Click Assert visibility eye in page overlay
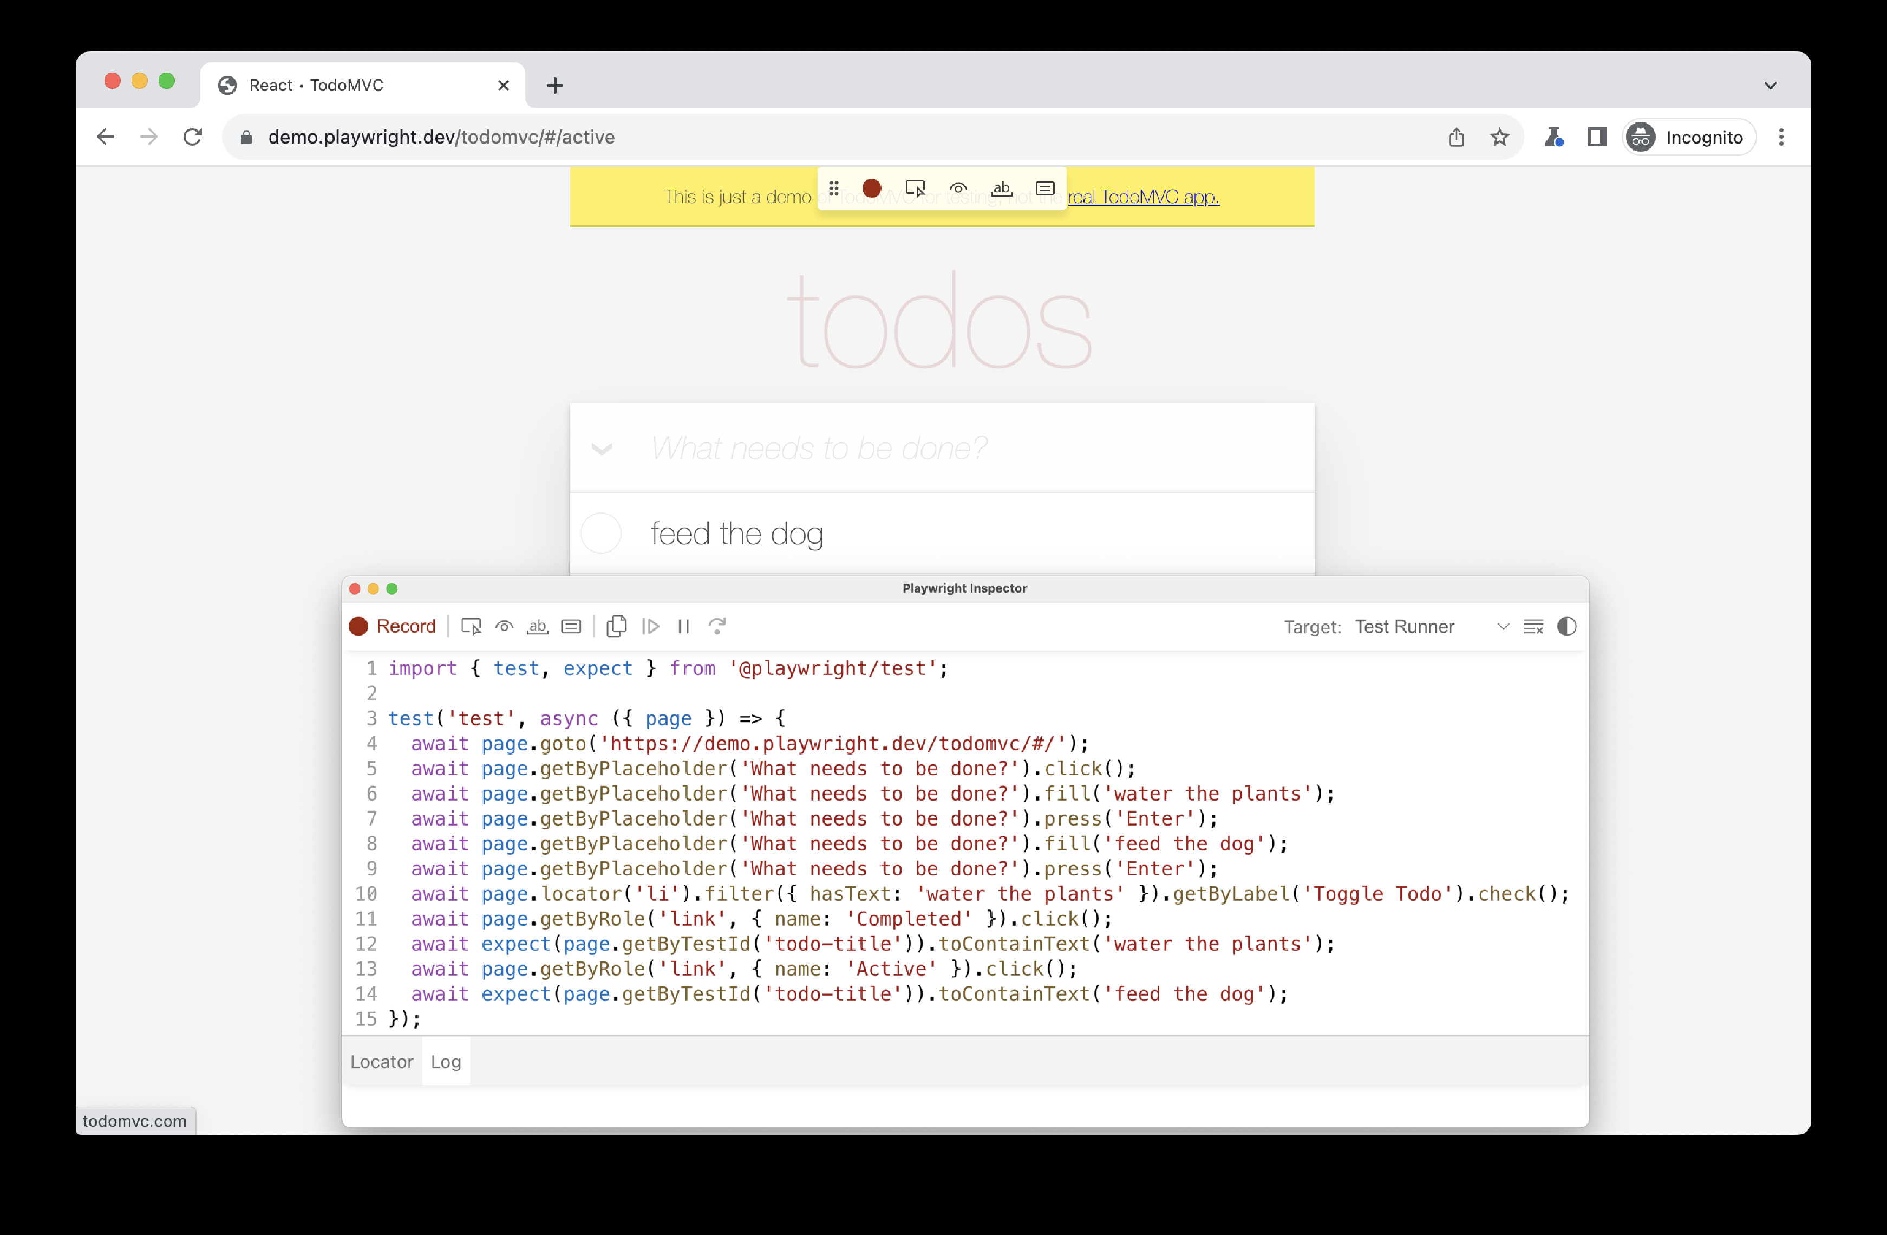This screenshot has width=1887, height=1235. (958, 189)
